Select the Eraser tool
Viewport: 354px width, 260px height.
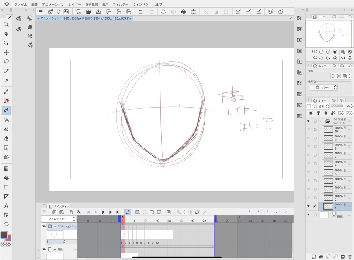(6, 138)
